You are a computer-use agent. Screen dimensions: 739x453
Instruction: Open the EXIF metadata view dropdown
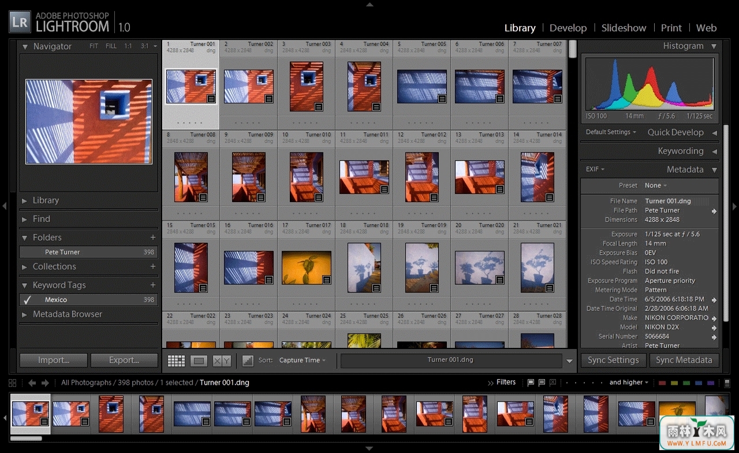click(595, 169)
